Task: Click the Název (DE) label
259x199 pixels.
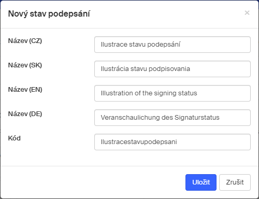Action: click(25, 114)
